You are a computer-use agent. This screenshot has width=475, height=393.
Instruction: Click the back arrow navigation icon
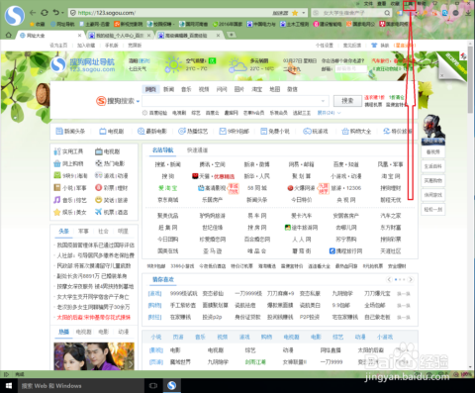coord(33,13)
